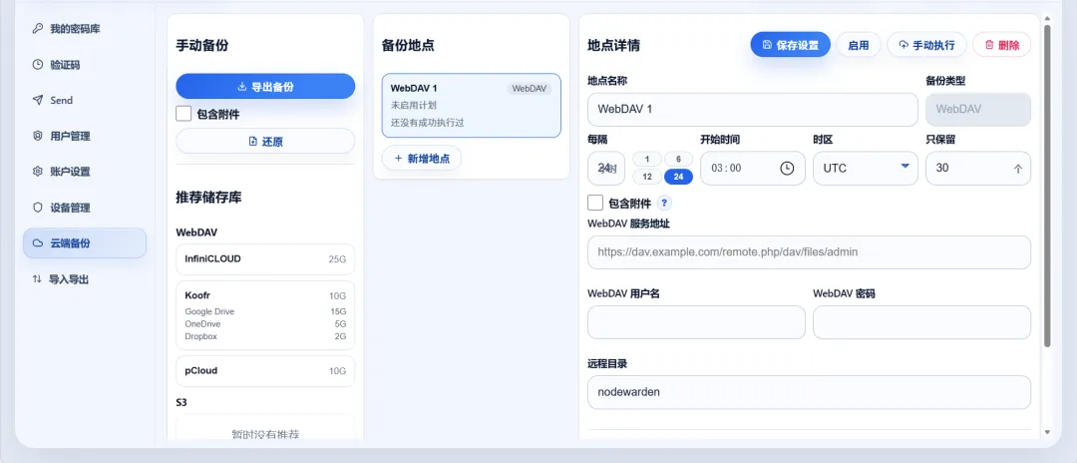Open the 时区 UTC dropdown
This screenshot has width=1077, height=463.
pyautogui.click(x=866, y=169)
